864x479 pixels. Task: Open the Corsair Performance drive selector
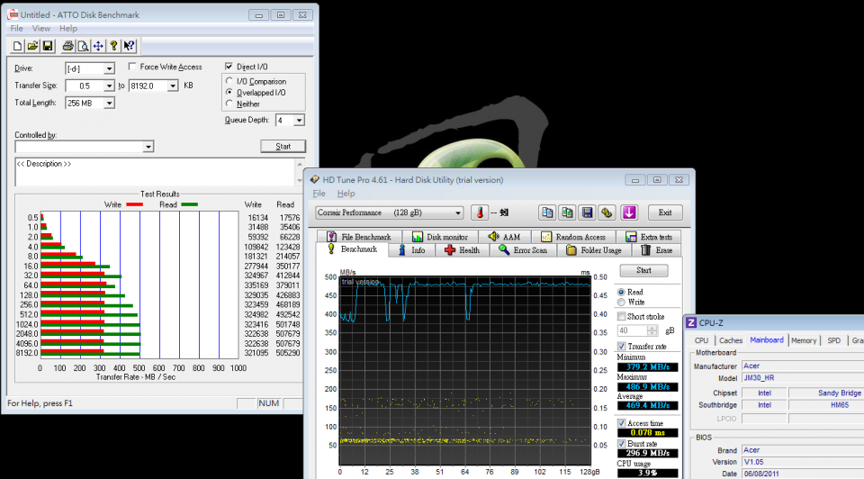coord(389,213)
